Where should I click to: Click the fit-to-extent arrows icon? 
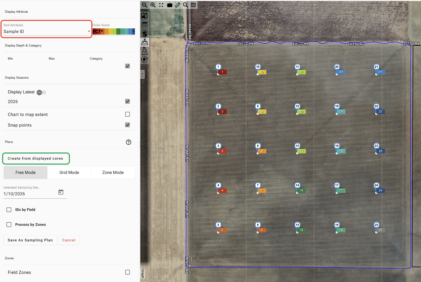click(161, 5)
